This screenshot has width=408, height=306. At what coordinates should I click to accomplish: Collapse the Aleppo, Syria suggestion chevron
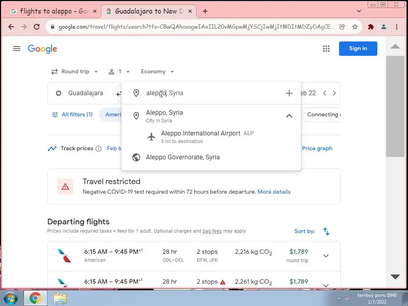(289, 116)
